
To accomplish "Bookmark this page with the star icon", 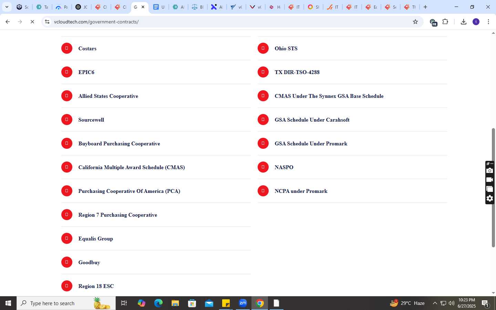I will click(415, 22).
